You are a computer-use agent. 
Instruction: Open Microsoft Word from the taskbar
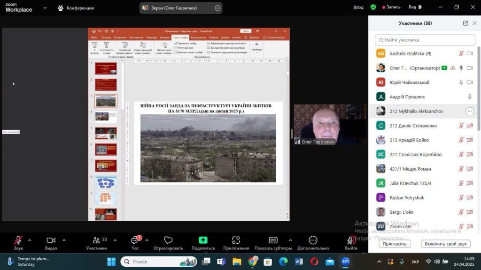(299, 262)
